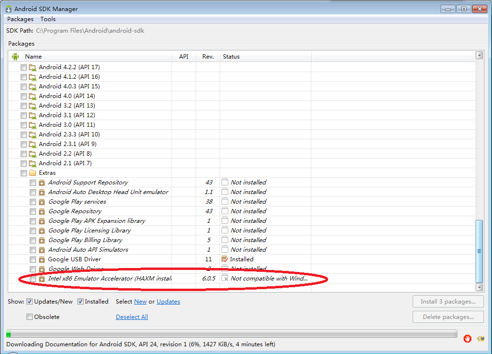Click the package icon for Google Play Licensing Library
492x354 pixels.
42,231
